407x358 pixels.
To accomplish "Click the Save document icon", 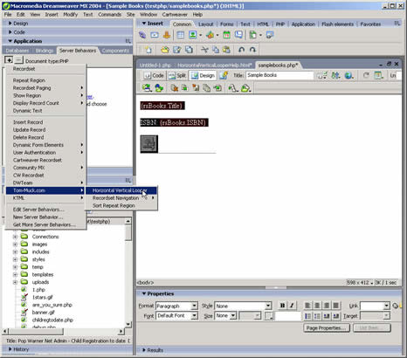I will pos(177,50).
